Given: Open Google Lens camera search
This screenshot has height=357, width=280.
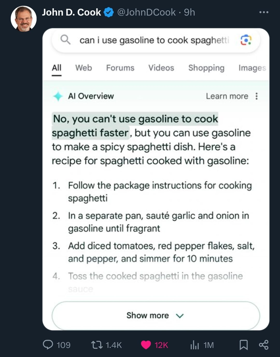Looking at the screenshot, I should [246, 40].
